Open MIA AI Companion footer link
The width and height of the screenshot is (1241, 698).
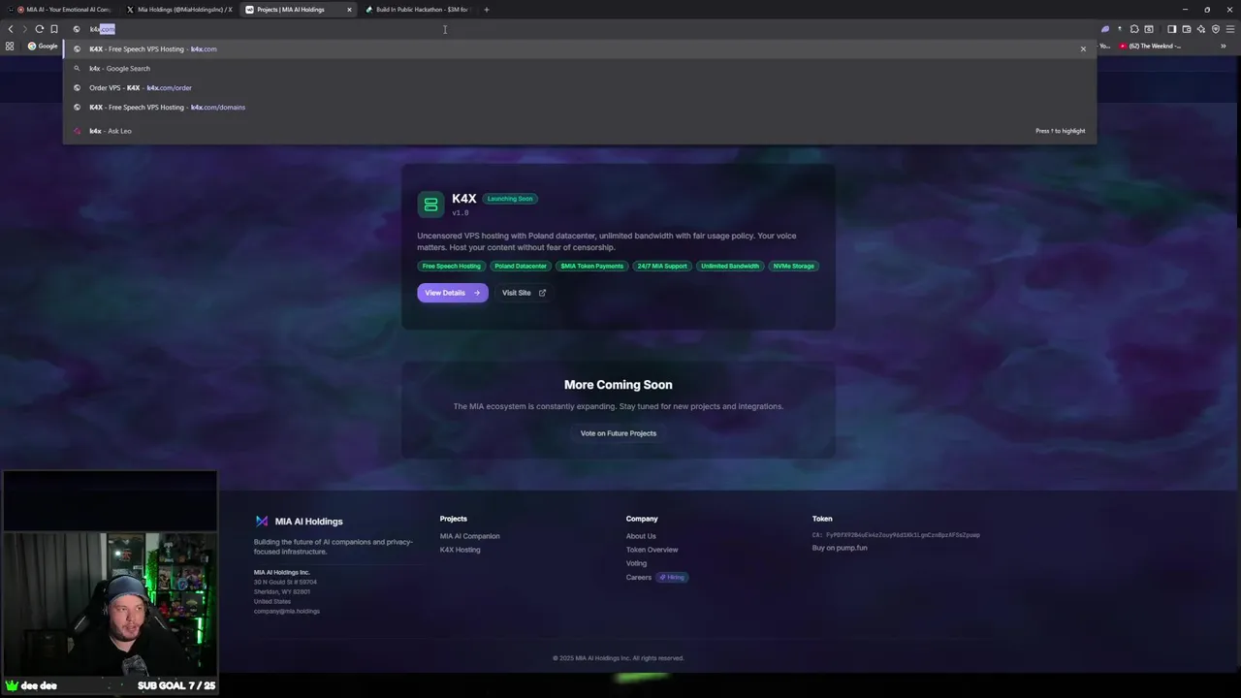(470, 536)
